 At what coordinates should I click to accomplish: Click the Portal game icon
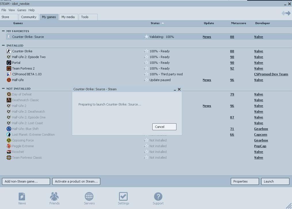(x=9, y=63)
